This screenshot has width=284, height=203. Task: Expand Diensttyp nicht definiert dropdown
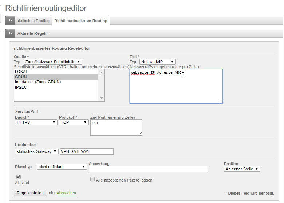point(62,167)
